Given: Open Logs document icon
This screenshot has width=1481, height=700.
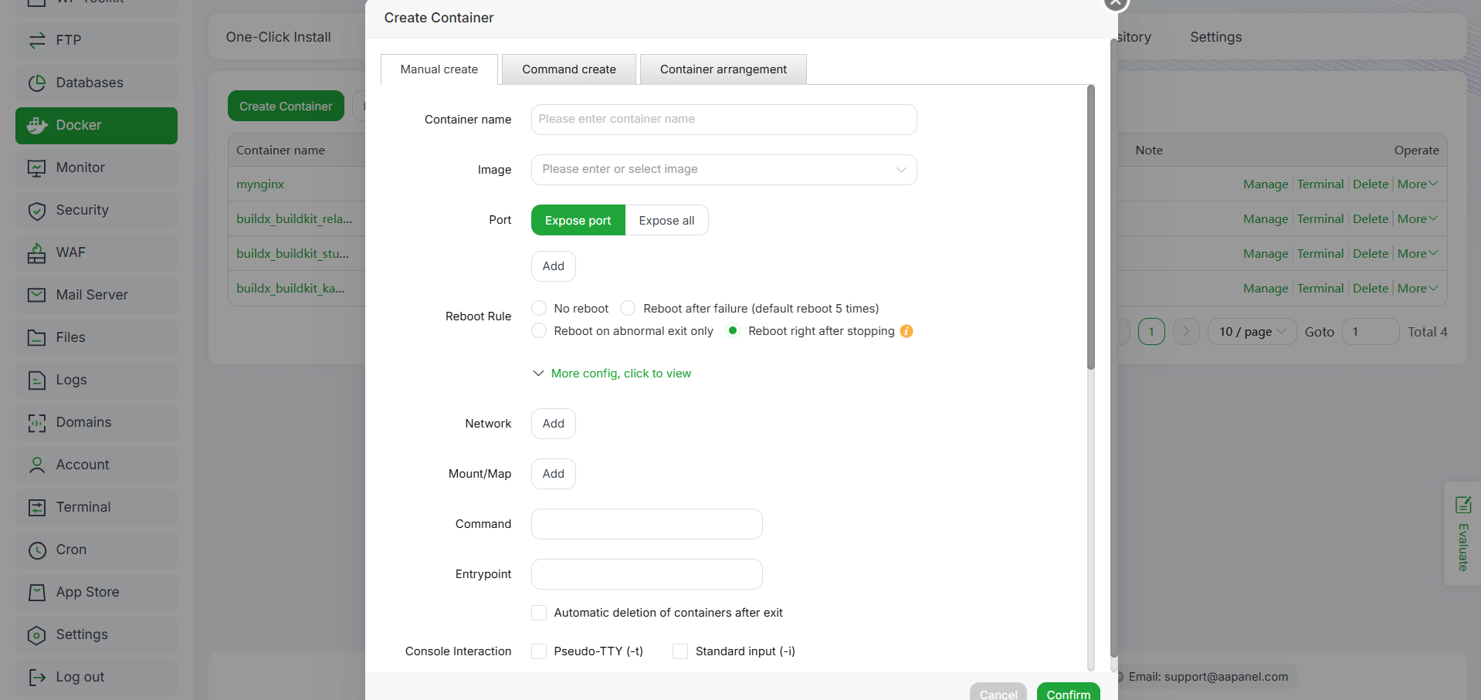Looking at the screenshot, I should 37,380.
